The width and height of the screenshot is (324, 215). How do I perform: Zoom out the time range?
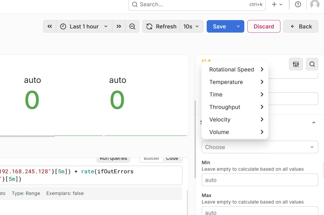(x=132, y=26)
